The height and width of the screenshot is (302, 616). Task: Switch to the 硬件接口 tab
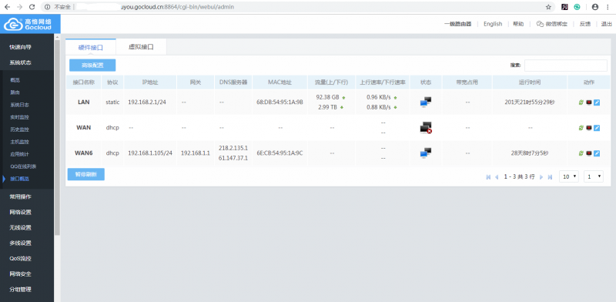pyautogui.click(x=91, y=47)
